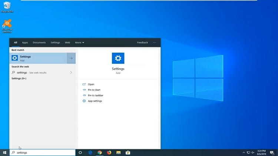Open the search options ellipsis menu

point(155,43)
